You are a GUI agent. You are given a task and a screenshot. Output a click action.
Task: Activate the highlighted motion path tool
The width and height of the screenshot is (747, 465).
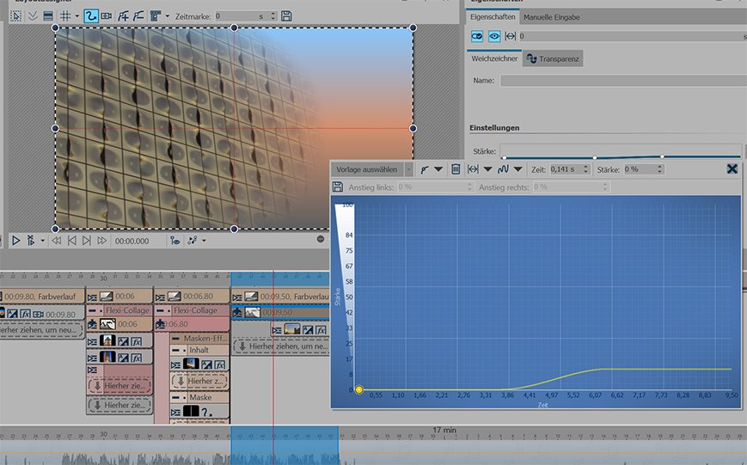point(90,15)
